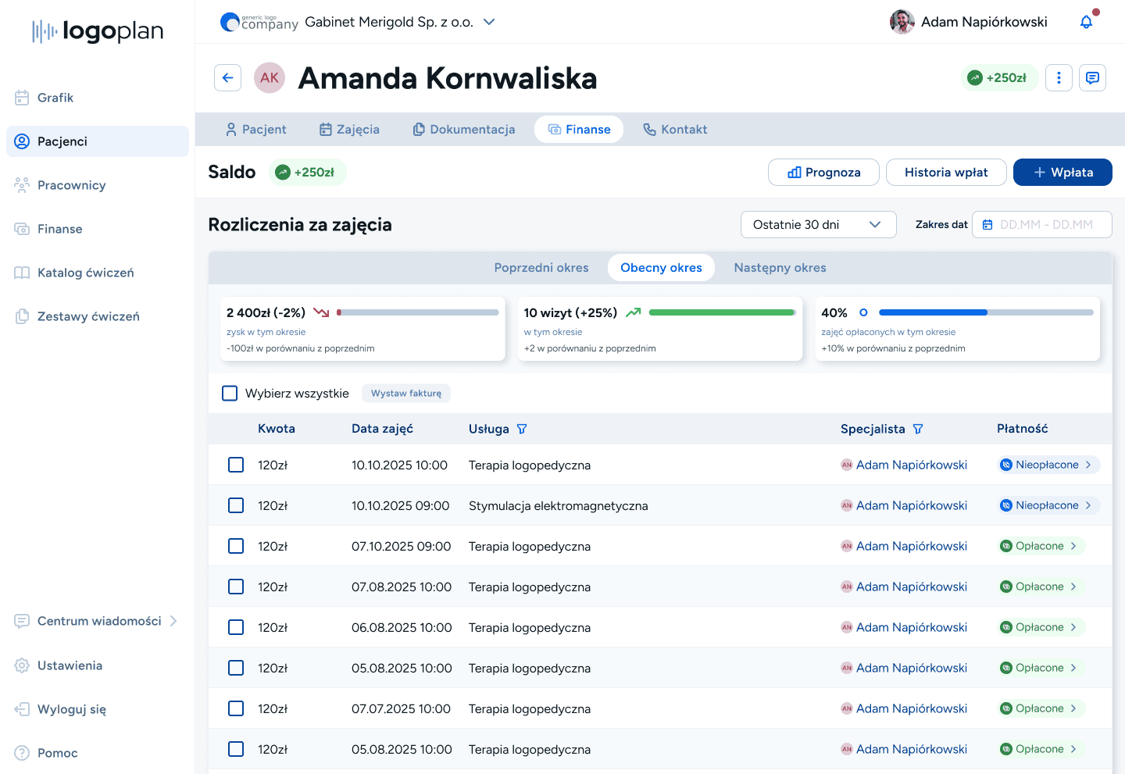This screenshot has height=774, width=1125.
Task: Click the Usługa column filter icon
Action: point(522,429)
